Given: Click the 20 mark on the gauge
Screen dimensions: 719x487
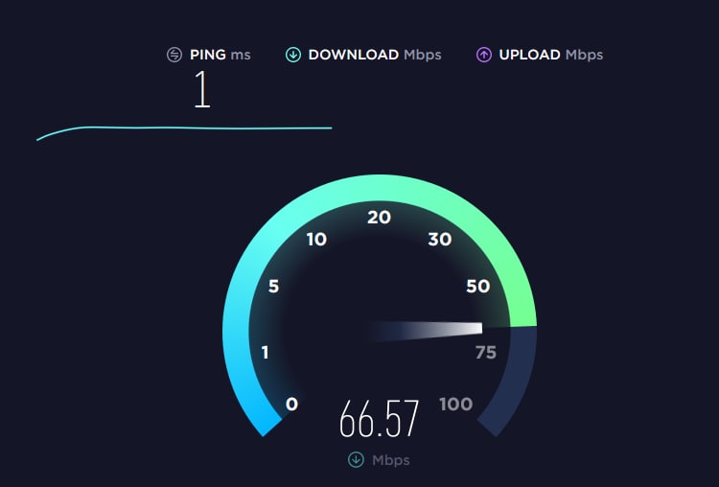Looking at the screenshot, I should 379,218.
